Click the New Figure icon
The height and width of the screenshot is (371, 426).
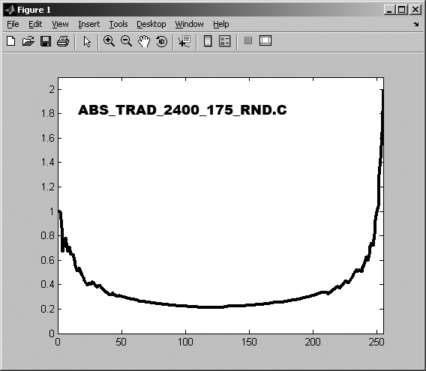pos(10,41)
